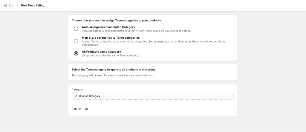Click 'Choose how you want to assign' heading
This screenshot has height=132, width=306.
[117, 21]
